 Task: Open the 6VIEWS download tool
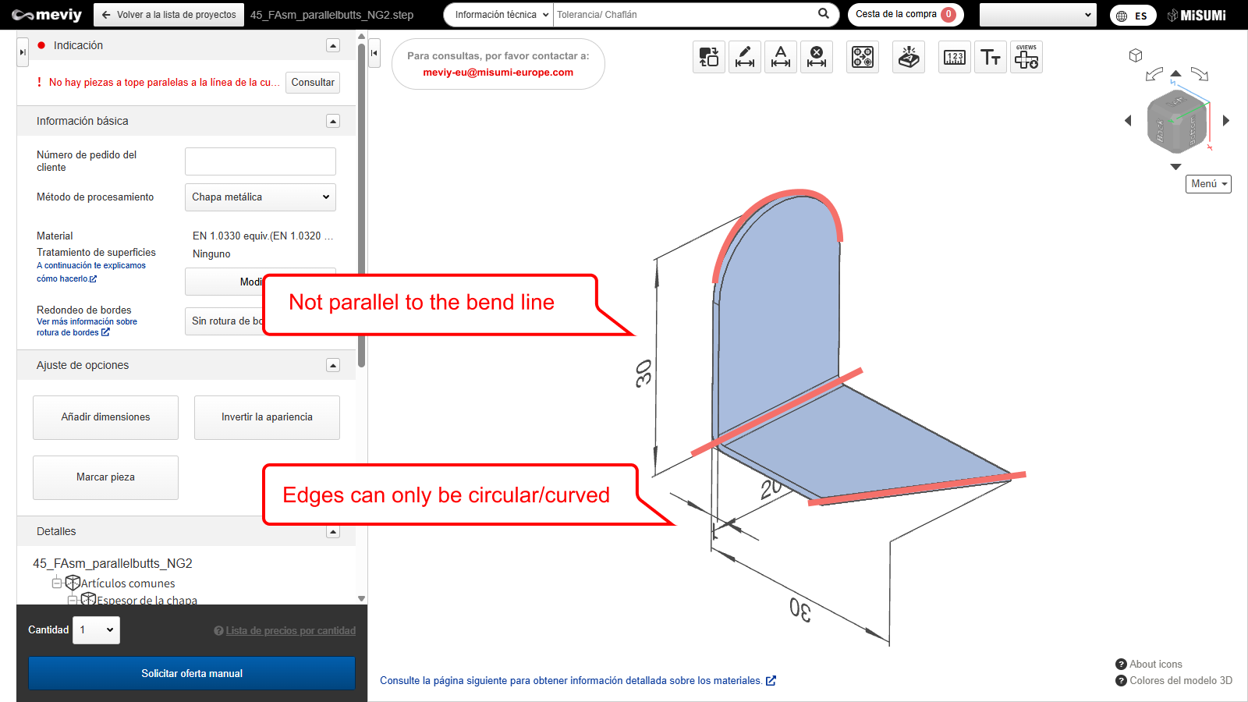[x=1026, y=57]
